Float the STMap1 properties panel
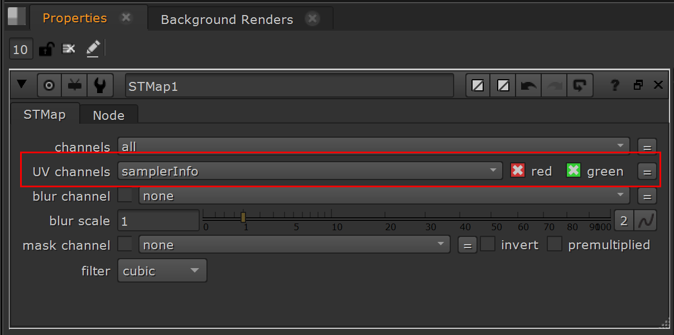 pyautogui.click(x=638, y=85)
